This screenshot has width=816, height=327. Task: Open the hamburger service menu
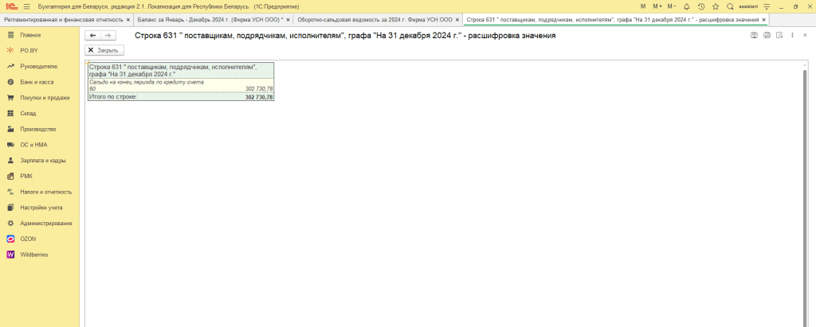click(26, 6)
